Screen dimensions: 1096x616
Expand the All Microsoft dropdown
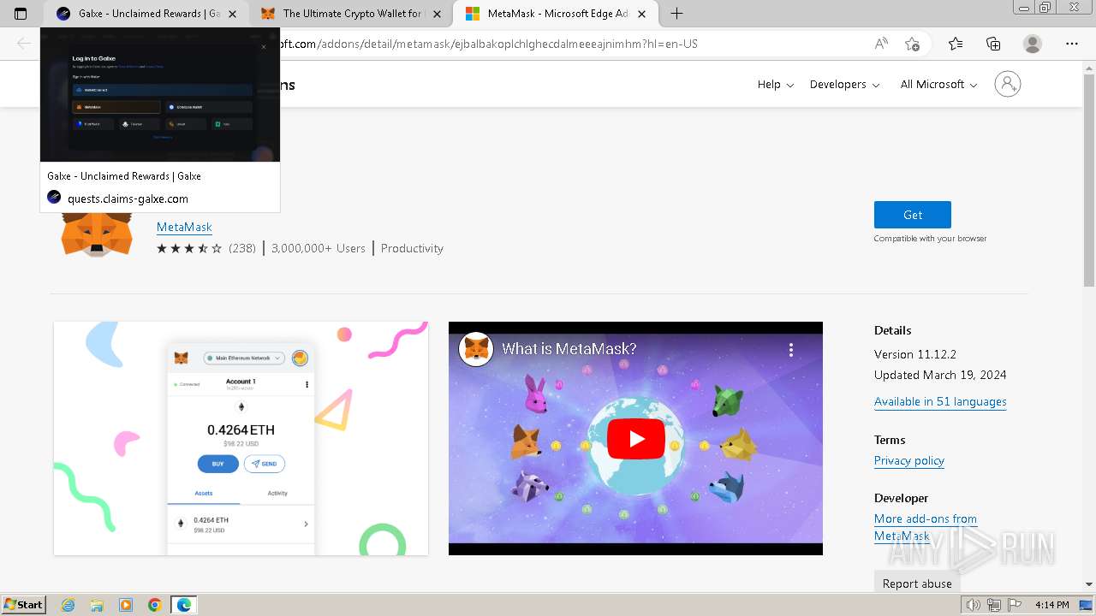[938, 84]
